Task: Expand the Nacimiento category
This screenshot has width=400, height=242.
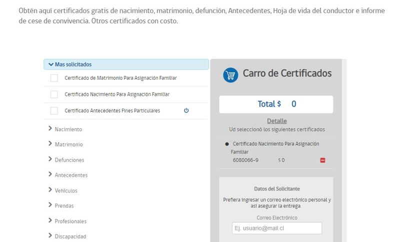Action: [x=65, y=129]
